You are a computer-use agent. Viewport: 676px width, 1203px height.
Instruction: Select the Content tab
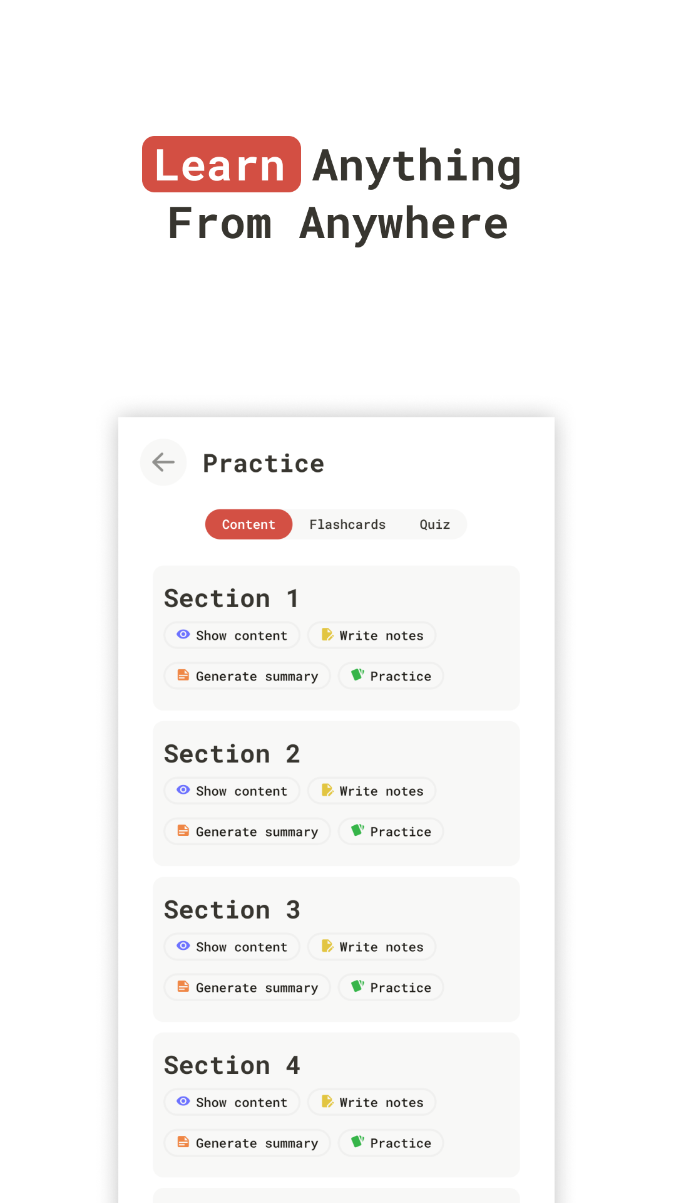[248, 524]
